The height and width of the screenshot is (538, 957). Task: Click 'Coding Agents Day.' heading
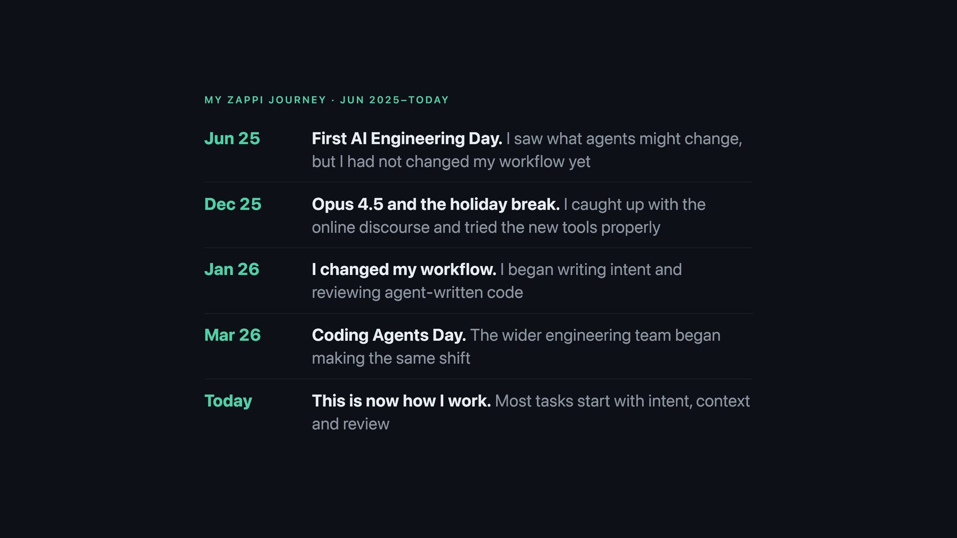click(389, 335)
